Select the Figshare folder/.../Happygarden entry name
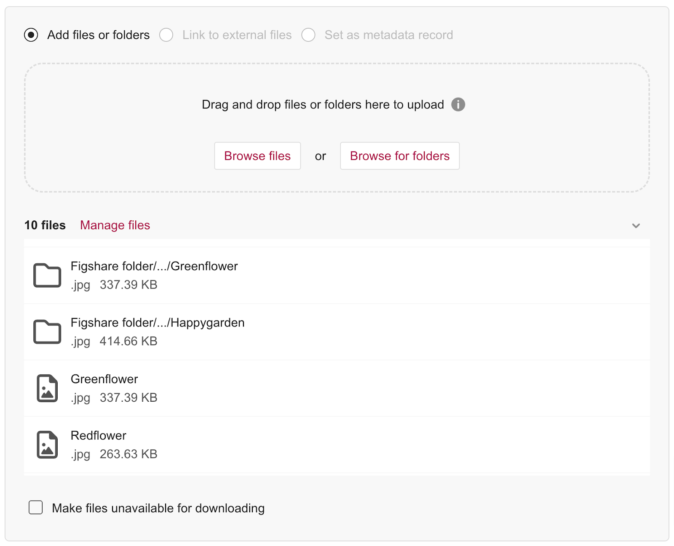The image size is (674, 546). pyautogui.click(x=158, y=323)
